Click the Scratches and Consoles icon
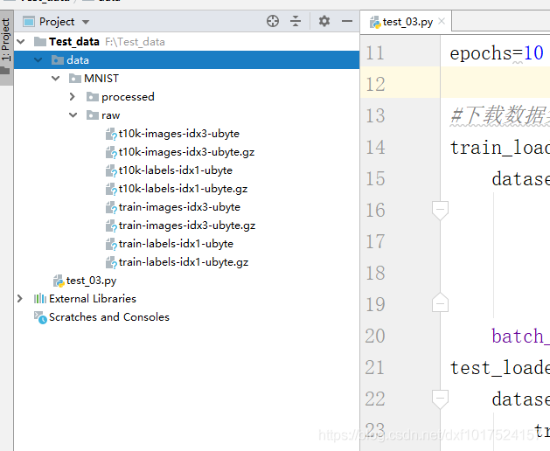550x451 pixels. [x=40, y=317]
